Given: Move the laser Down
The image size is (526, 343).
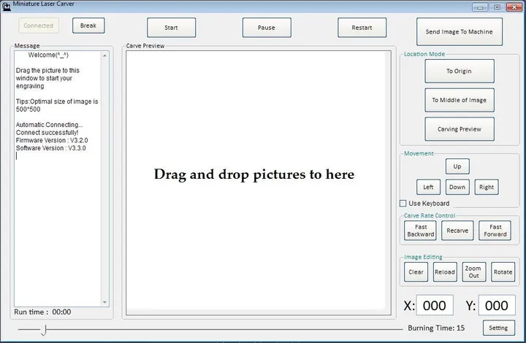Looking at the screenshot, I should click(457, 187).
